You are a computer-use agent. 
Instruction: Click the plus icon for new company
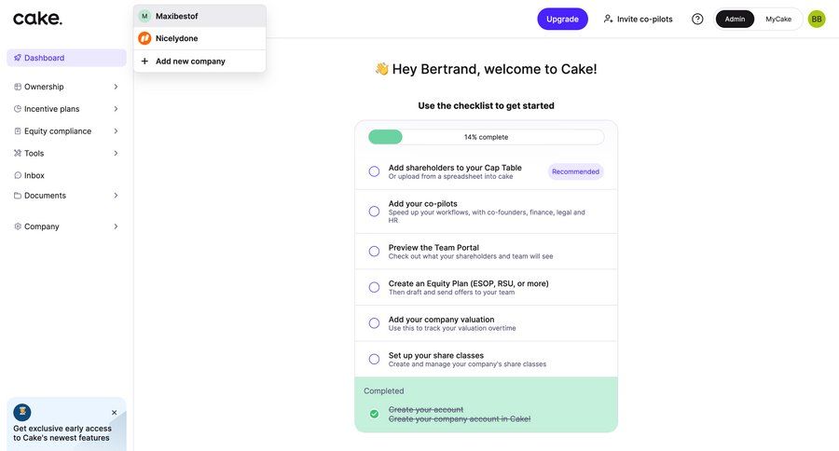point(144,61)
